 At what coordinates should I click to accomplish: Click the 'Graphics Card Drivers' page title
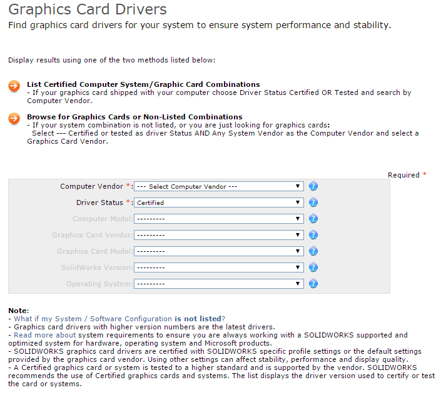(x=88, y=9)
